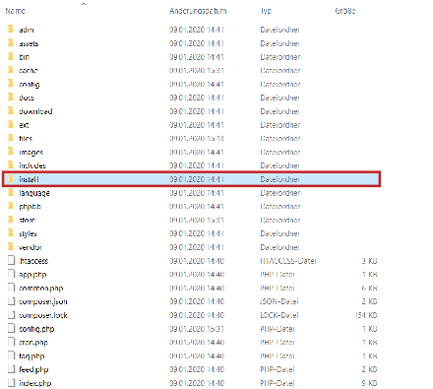Select the adm folder icon
Viewport: 433px width, 389px height.
[x=11, y=30]
